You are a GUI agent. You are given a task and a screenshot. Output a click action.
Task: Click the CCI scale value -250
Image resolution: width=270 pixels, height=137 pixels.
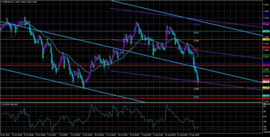(265, 129)
